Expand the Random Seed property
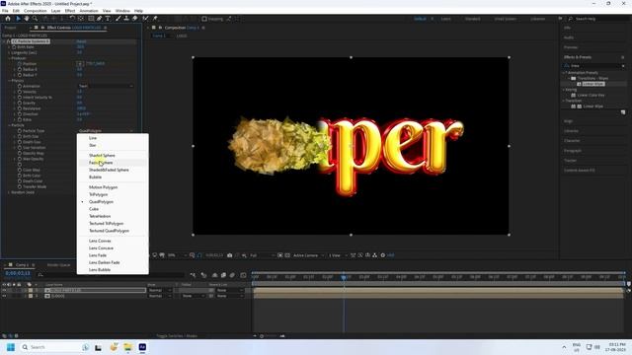Image resolution: width=632 pixels, height=355 pixels. [x=9, y=192]
